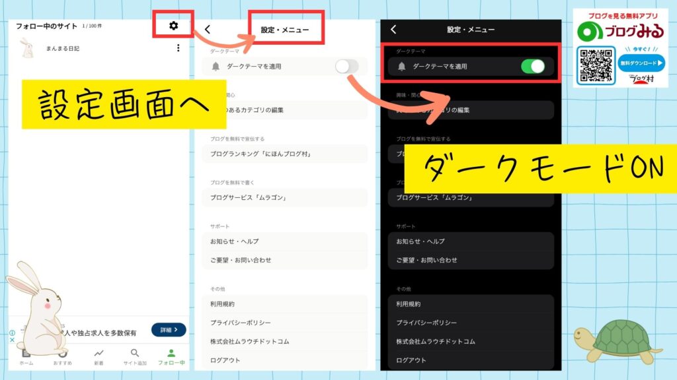The width and height of the screenshot is (677, 380).
Task: Go back using arrow on dark settings screen
Action: (393, 30)
